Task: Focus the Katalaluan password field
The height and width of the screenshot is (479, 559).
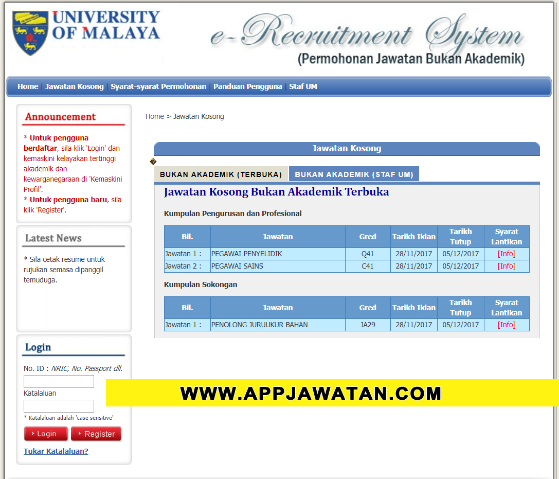Action: 59,406
